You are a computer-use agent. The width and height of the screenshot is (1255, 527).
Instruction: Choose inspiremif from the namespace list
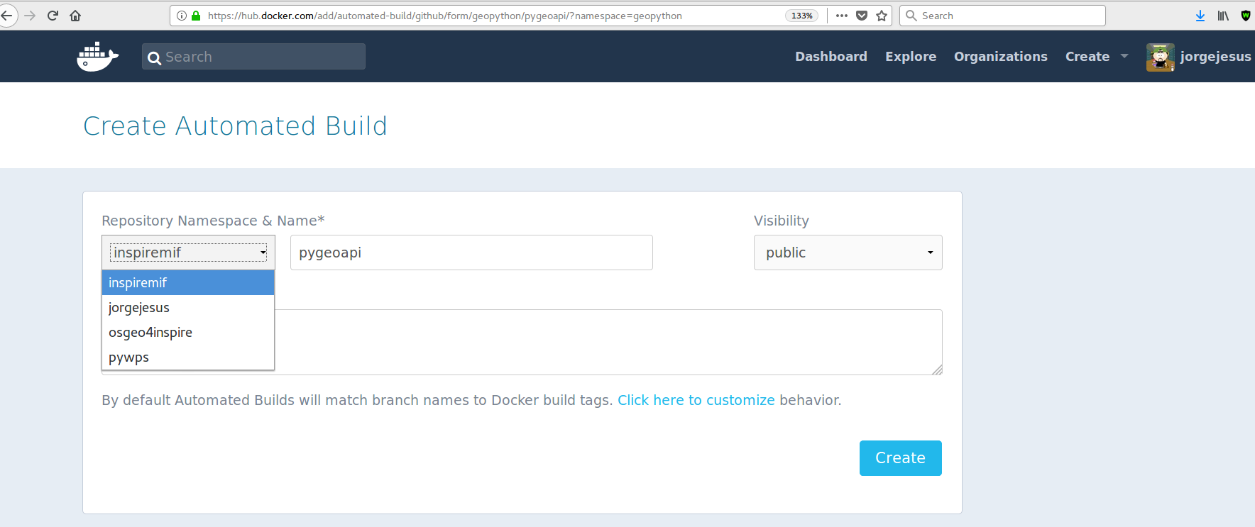[188, 282]
